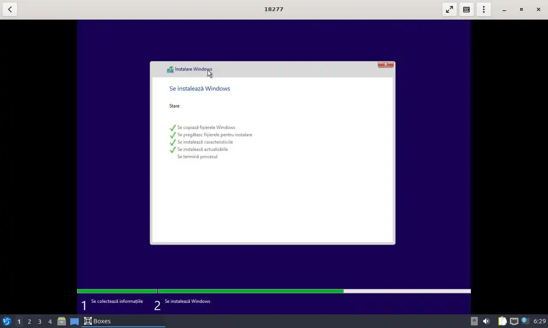Switch to workspace 4
This screenshot has height=328, width=548.
coord(50,321)
